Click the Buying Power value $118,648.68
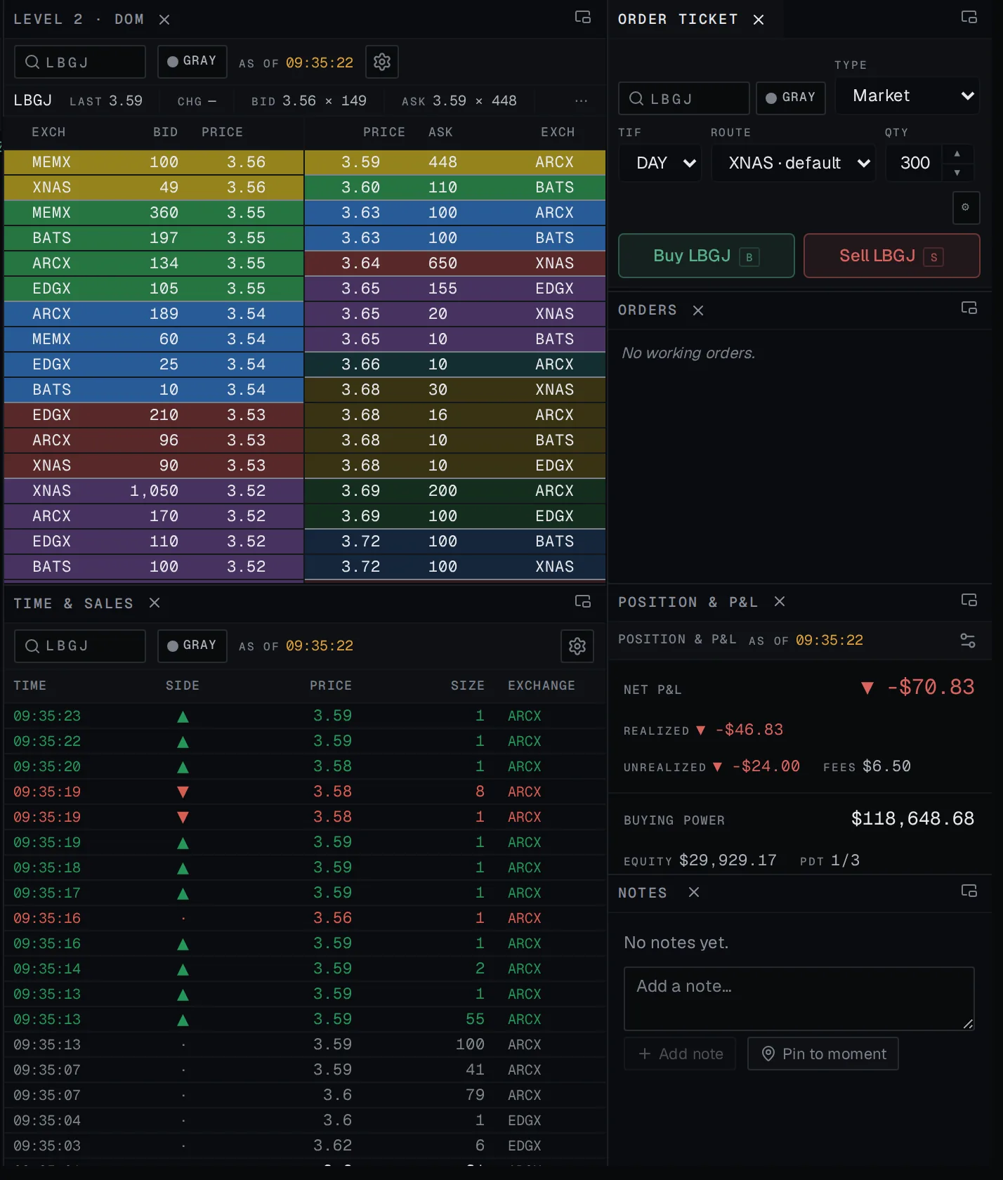Viewport: 1003px width, 1180px height. pyautogui.click(x=912, y=819)
